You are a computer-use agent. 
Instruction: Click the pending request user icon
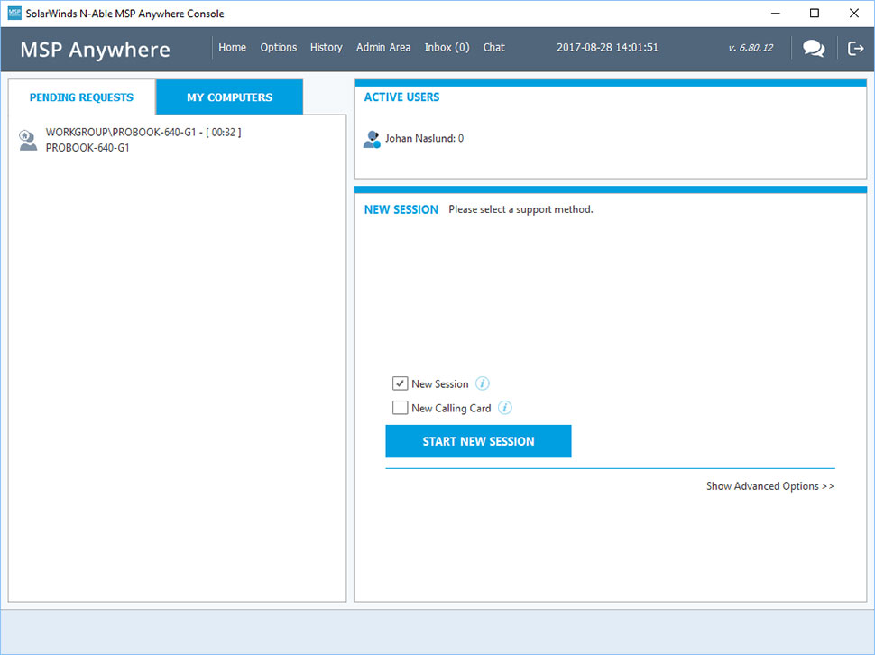click(28, 140)
